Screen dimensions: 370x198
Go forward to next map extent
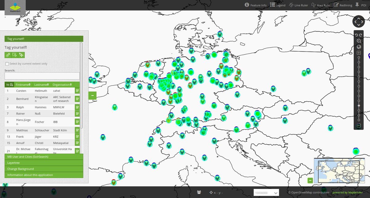tap(361, 35)
